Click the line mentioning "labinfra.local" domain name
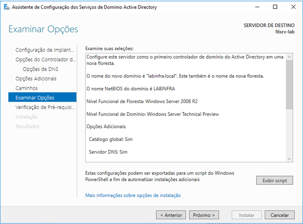Image resolution: width=303 pixels, height=224 pixels. (175, 76)
